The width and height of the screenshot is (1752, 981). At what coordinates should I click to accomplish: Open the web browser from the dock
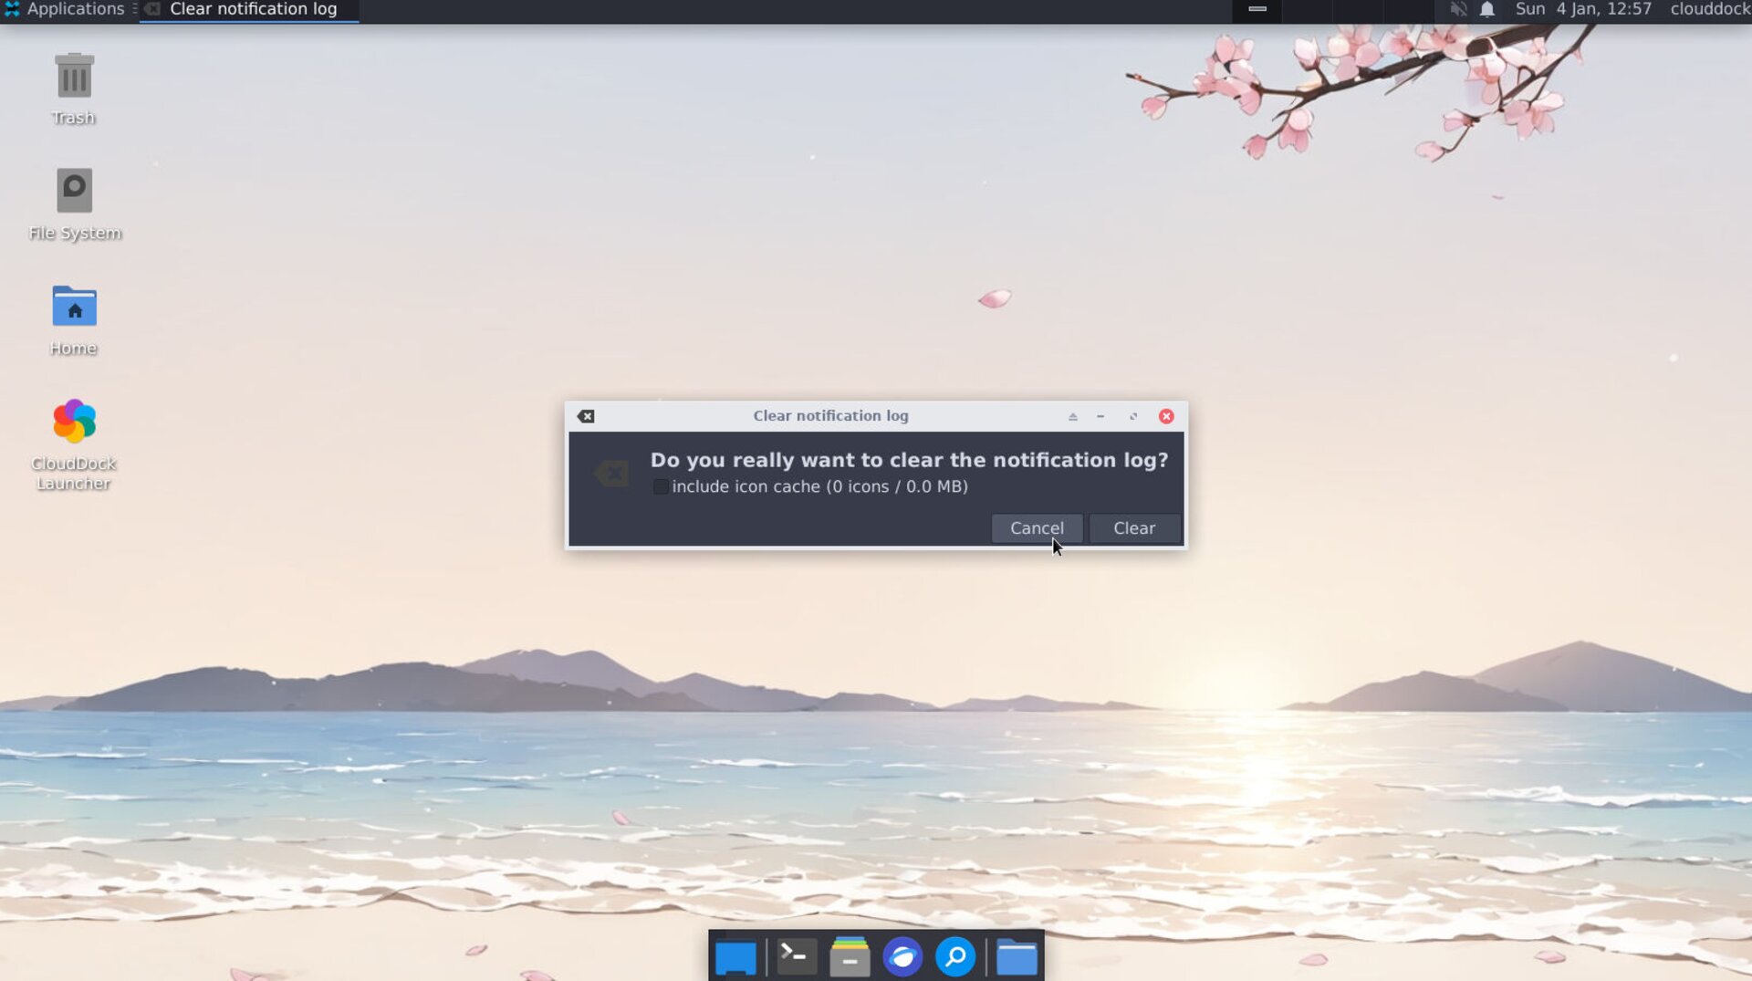click(x=902, y=957)
